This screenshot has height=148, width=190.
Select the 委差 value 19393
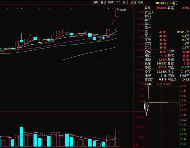186,8
